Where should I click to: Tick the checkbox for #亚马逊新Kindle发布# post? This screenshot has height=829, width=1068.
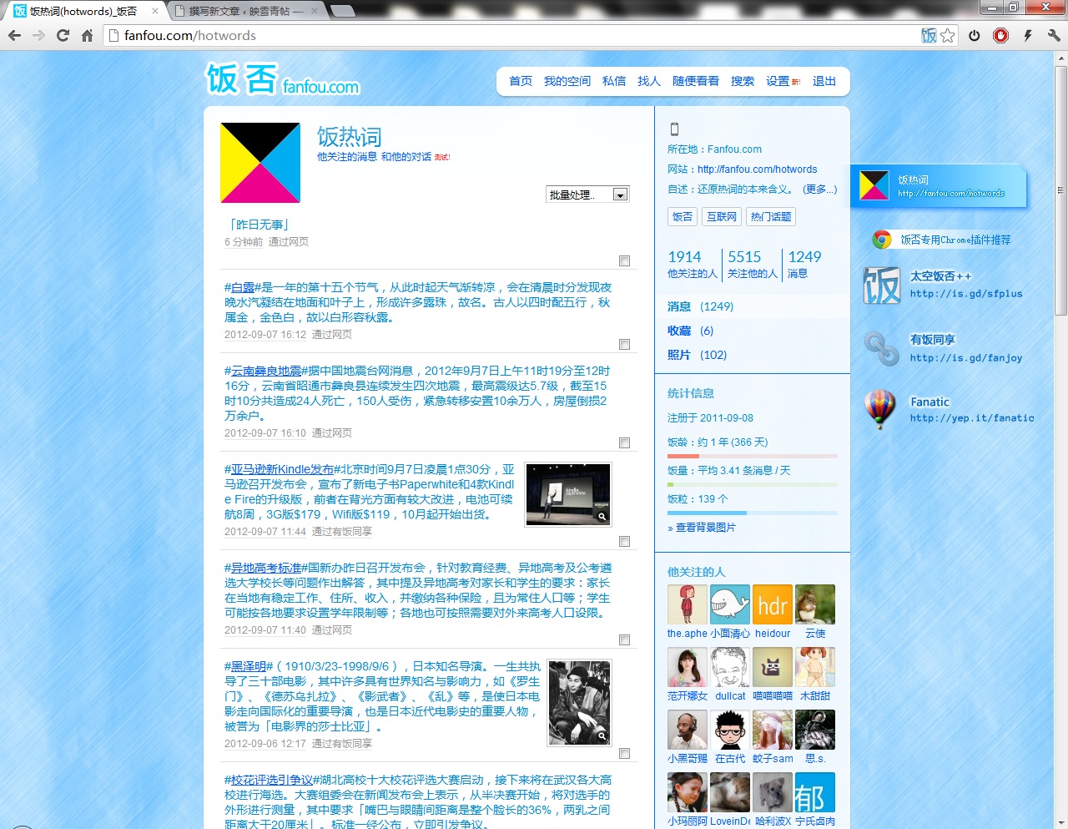coord(624,542)
